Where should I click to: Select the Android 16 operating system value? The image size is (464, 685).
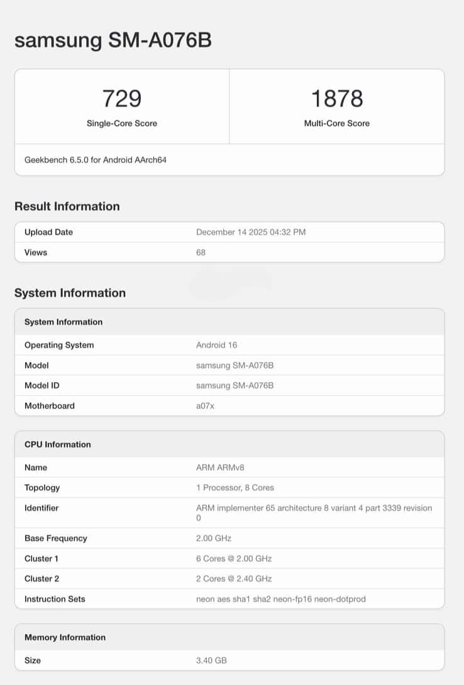[x=216, y=345]
